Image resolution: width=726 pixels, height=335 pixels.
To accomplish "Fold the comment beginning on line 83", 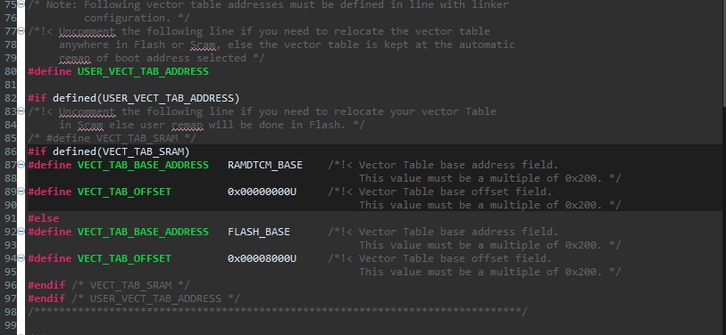I will pos(21,111).
